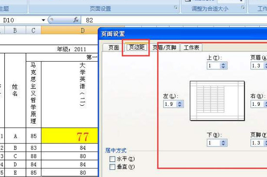
Task: Expand the Name Box dropdown arrow
Action: pos(43,20)
